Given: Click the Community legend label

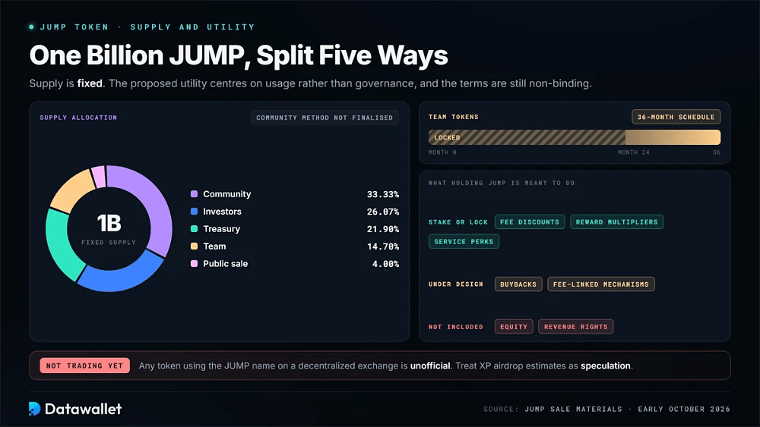Looking at the screenshot, I should tap(226, 194).
